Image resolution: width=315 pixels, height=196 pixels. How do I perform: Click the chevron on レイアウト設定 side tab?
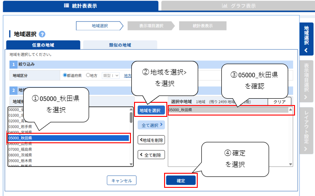pyautogui.click(x=305, y=149)
